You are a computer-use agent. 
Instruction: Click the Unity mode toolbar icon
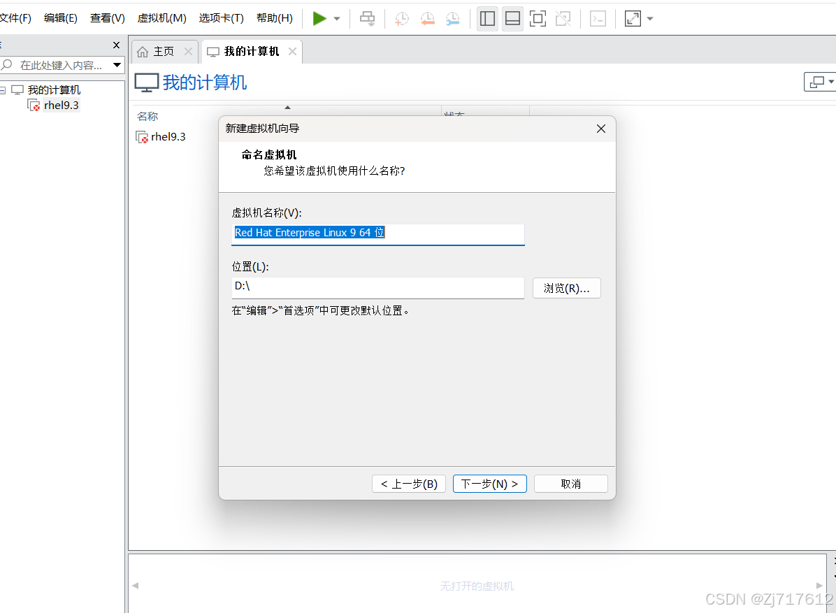pos(563,19)
